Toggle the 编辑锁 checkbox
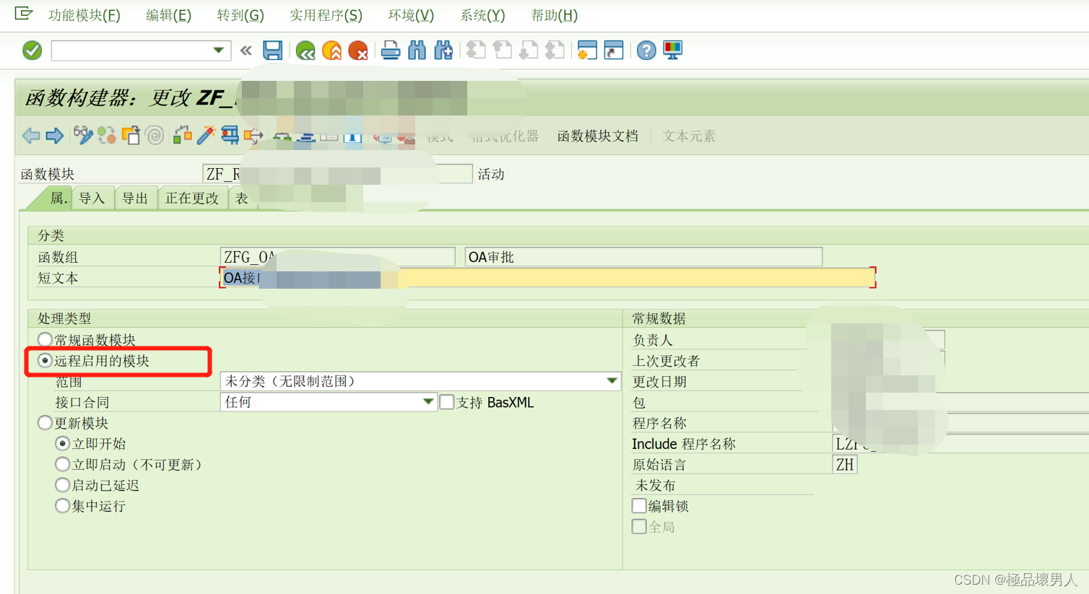1089x594 pixels. [639, 505]
